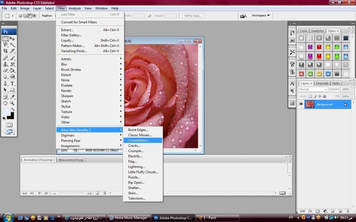
Task: Click the foreground color swatch
Action: (x=7, y=112)
